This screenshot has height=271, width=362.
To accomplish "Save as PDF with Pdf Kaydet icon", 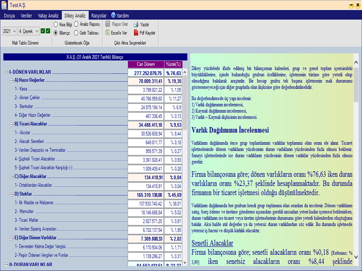I will (x=136, y=33).
